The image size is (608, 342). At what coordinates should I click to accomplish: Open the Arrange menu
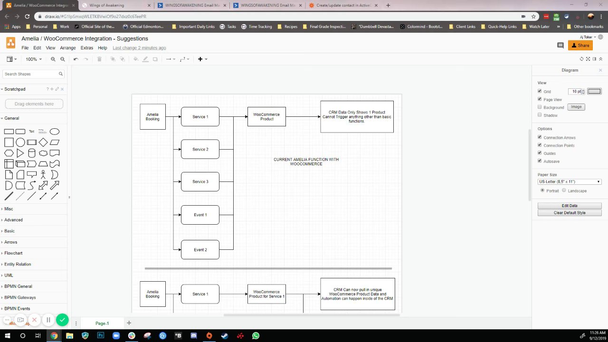coord(68,48)
